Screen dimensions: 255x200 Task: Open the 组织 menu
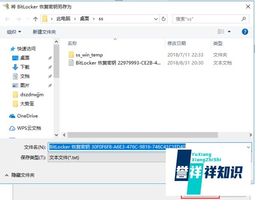(14, 32)
